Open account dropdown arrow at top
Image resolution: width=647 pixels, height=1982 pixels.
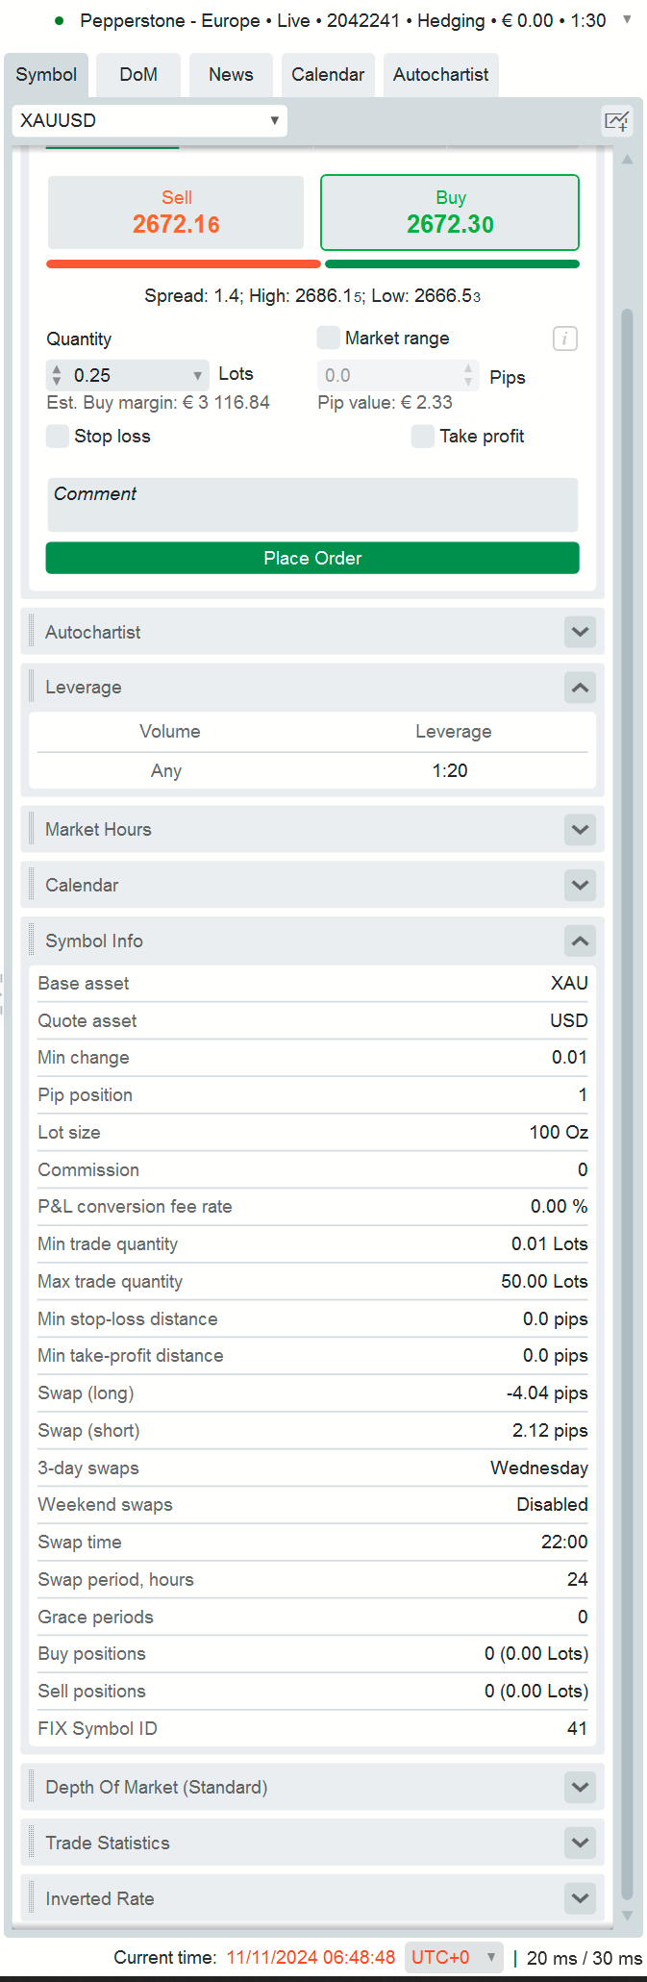tap(627, 19)
